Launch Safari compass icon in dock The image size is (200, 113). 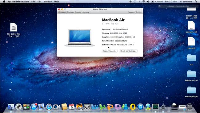(49, 107)
